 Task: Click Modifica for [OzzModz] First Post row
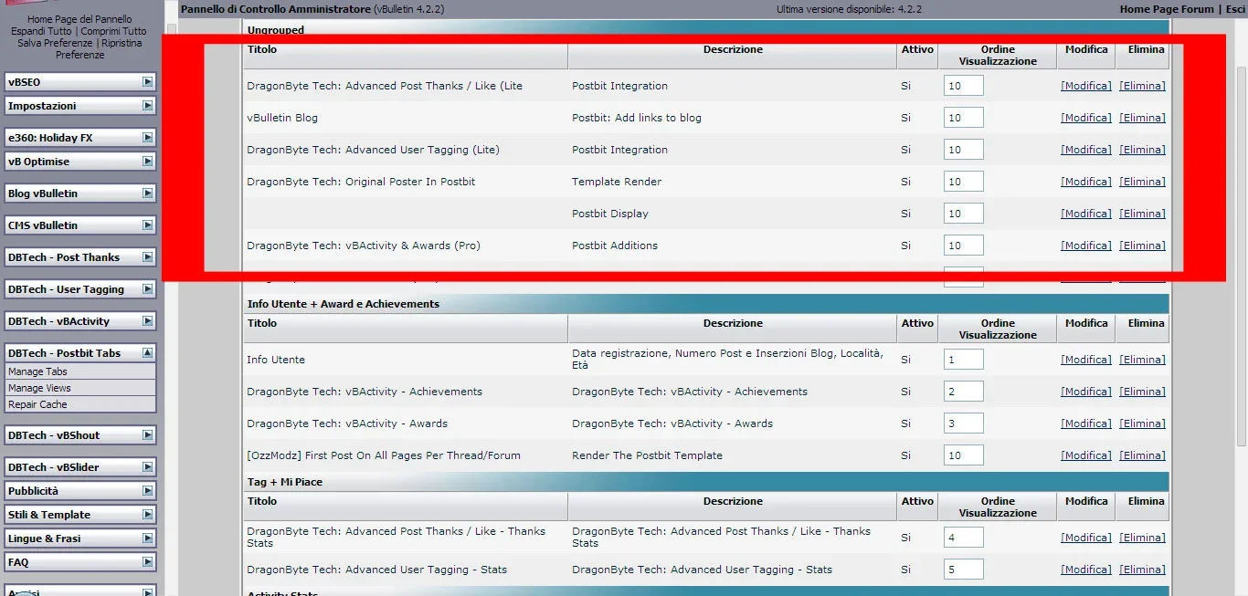tap(1086, 455)
